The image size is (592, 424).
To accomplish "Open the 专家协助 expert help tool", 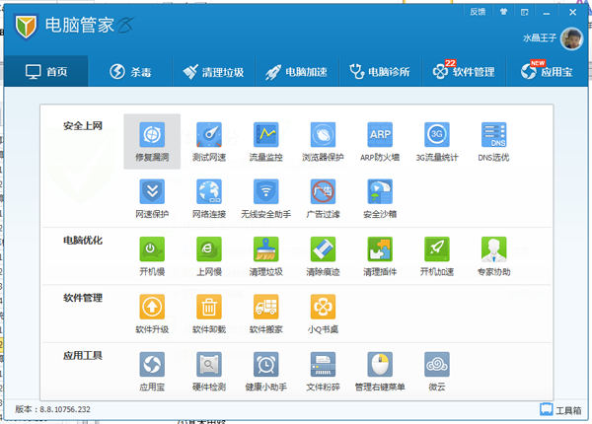I will click(x=493, y=255).
